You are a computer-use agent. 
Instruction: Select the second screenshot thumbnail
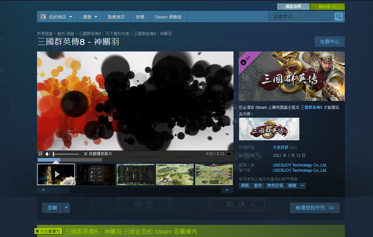click(96, 174)
